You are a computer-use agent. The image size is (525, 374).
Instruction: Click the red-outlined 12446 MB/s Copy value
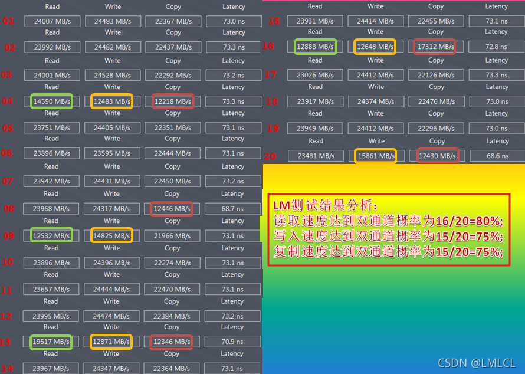click(172, 209)
